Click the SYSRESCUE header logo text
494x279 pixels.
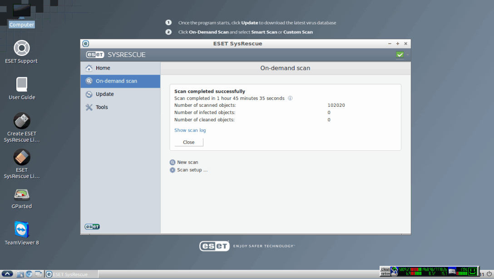(x=126, y=55)
